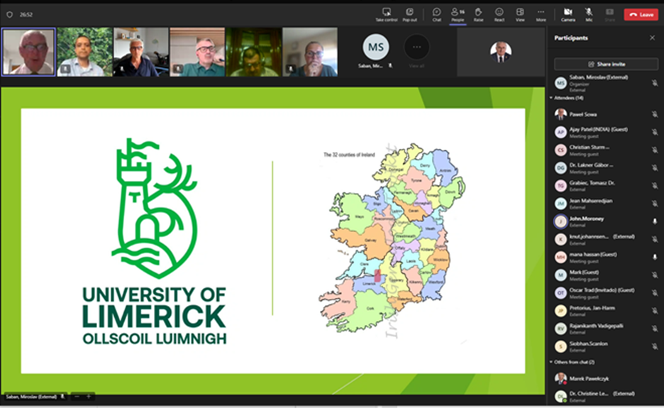Raise your hand in the meeting
The height and width of the screenshot is (408, 664).
click(478, 14)
